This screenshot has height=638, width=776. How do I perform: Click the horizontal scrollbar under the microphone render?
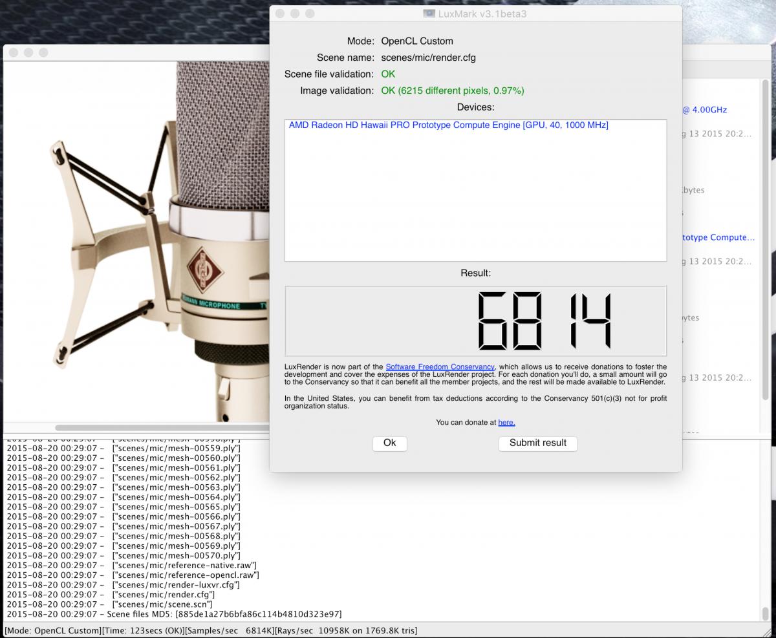point(162,427)
